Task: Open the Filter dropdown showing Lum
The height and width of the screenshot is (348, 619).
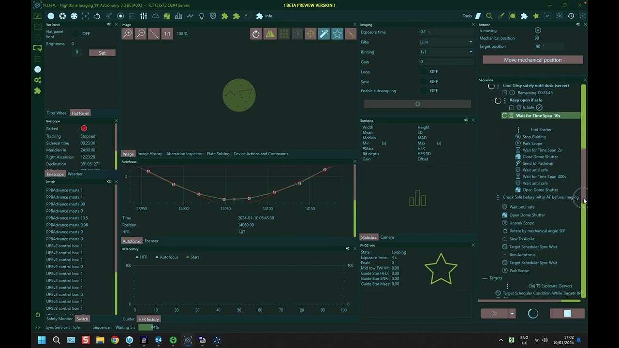Action: (x=446, y=42)
